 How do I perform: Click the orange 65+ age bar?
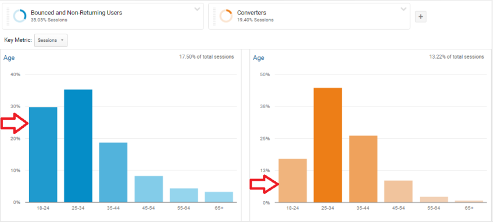[x=469, y=201]
